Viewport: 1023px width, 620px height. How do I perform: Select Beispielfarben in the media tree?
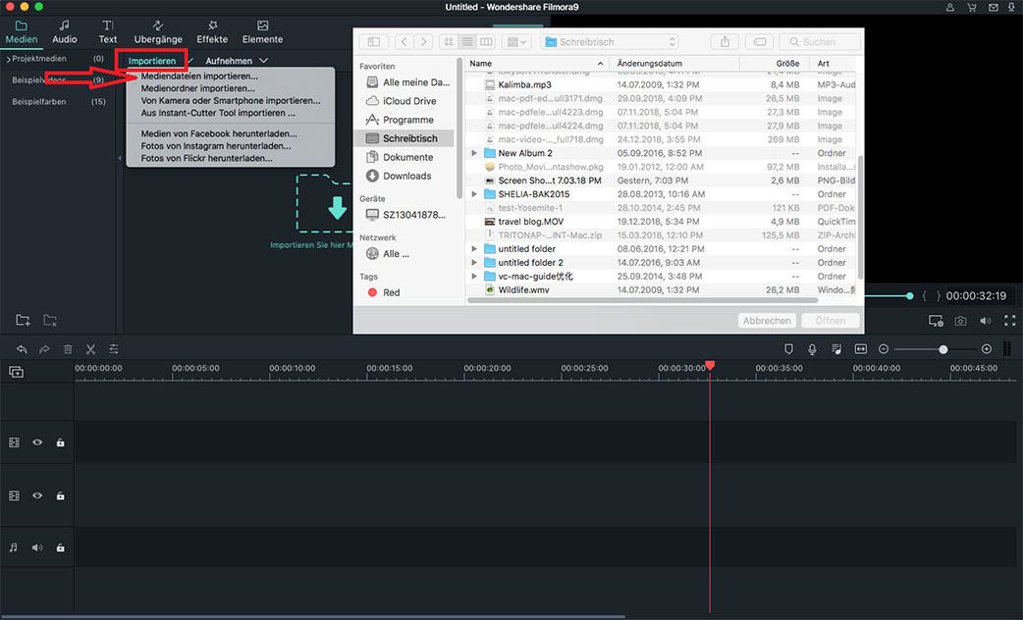38,102
